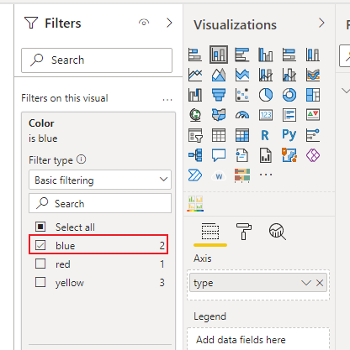This screenshot has height=350, width=350.
Task: Select the decomposition tree visual
Action: 195,155
